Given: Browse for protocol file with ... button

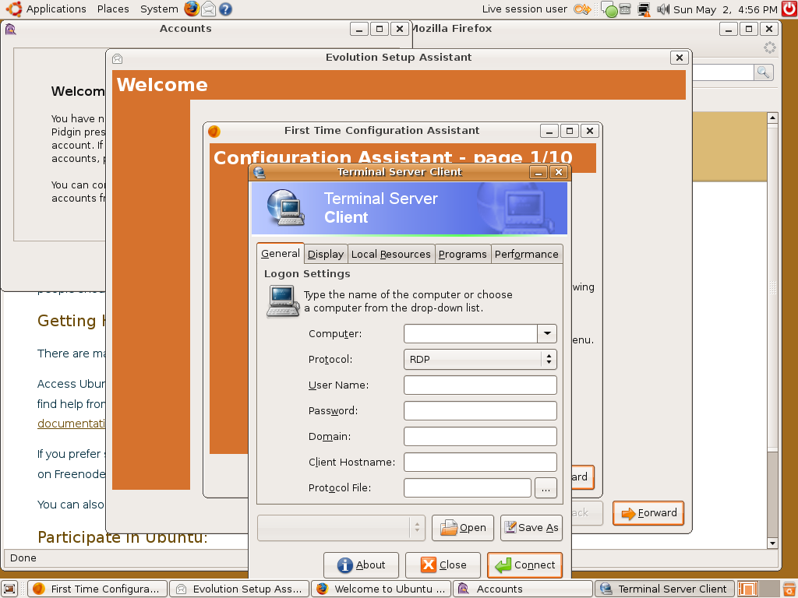Looking at the screenshot, I should 546,488.
